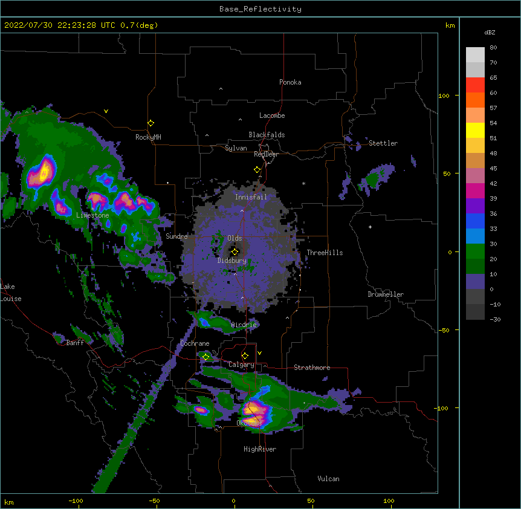Click the km unit label at top right
521x509 pixels.
450,25
